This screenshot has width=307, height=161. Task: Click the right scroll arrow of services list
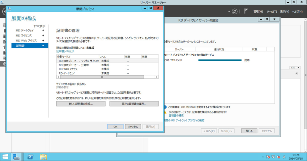(x=157, y=77)
